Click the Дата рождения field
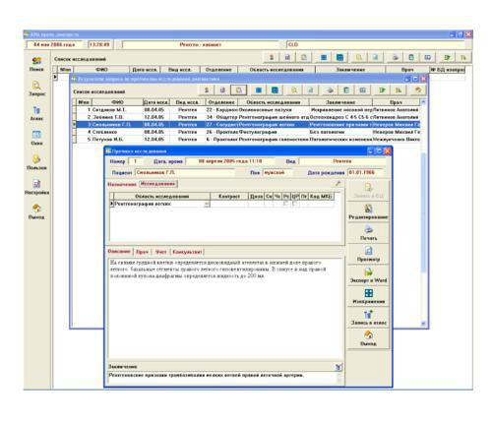This screenshot has width=492, height=422. 365,172
